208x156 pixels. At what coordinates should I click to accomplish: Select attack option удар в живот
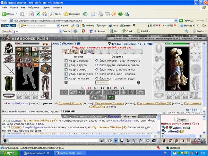pos(66,70)
